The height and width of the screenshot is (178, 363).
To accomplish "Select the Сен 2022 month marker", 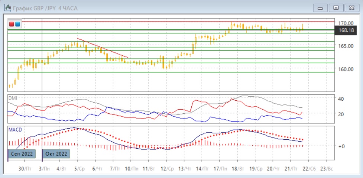I will [x=22, y=153].
